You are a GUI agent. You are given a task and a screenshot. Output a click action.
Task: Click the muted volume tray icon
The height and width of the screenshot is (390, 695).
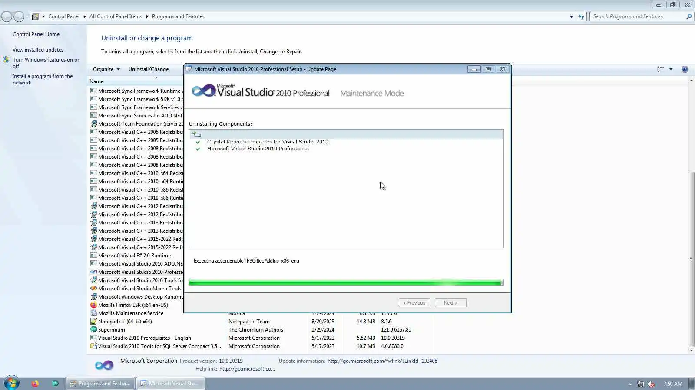[651, 384]
